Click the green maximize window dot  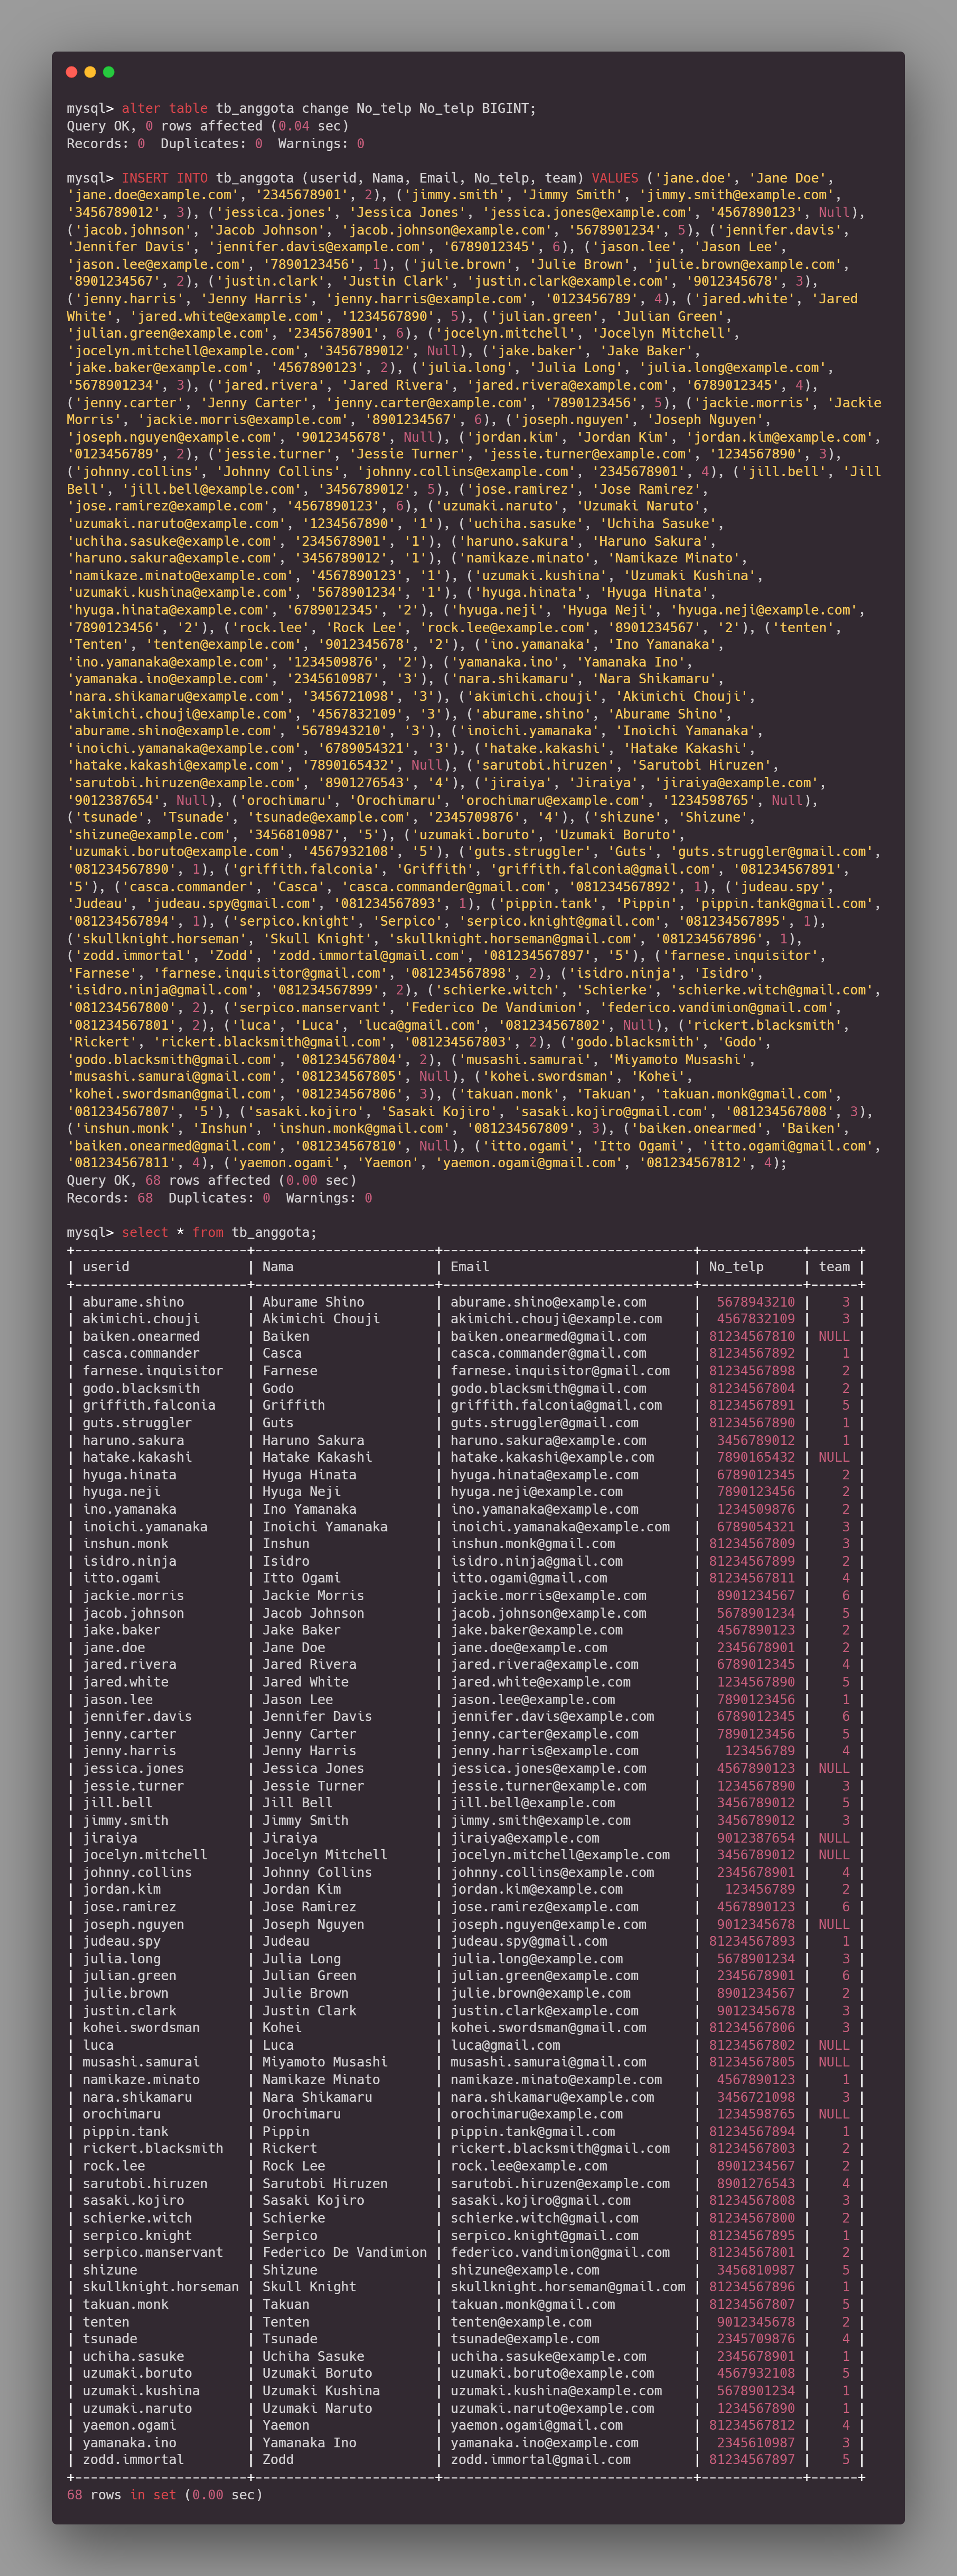click(109, 72)
